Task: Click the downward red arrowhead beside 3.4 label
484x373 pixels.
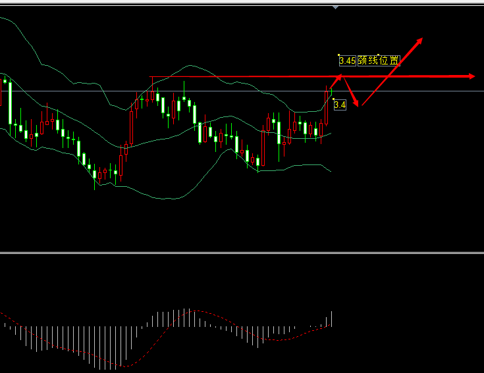Action: (357, 103)
